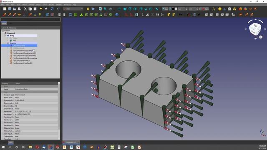Select FemConstraintDisplacement002 in tree
Viewport: 267px width, 150px height.
[x=24, y=55]
